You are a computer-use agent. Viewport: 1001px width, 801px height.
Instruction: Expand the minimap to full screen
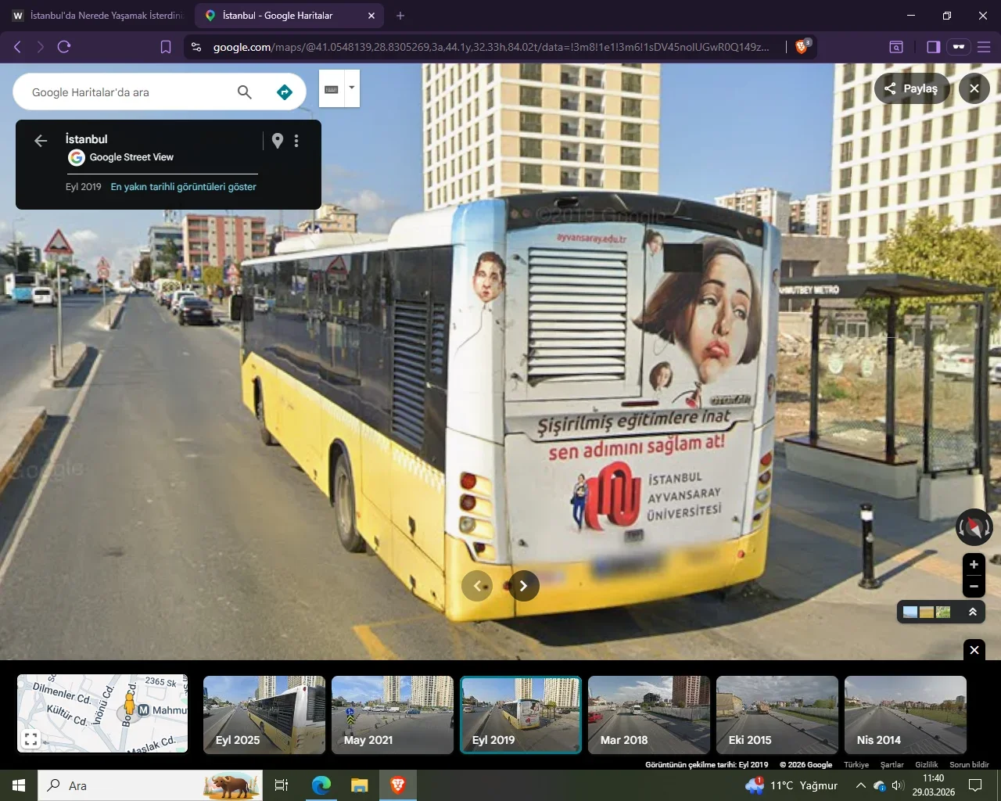pos(31,738)
